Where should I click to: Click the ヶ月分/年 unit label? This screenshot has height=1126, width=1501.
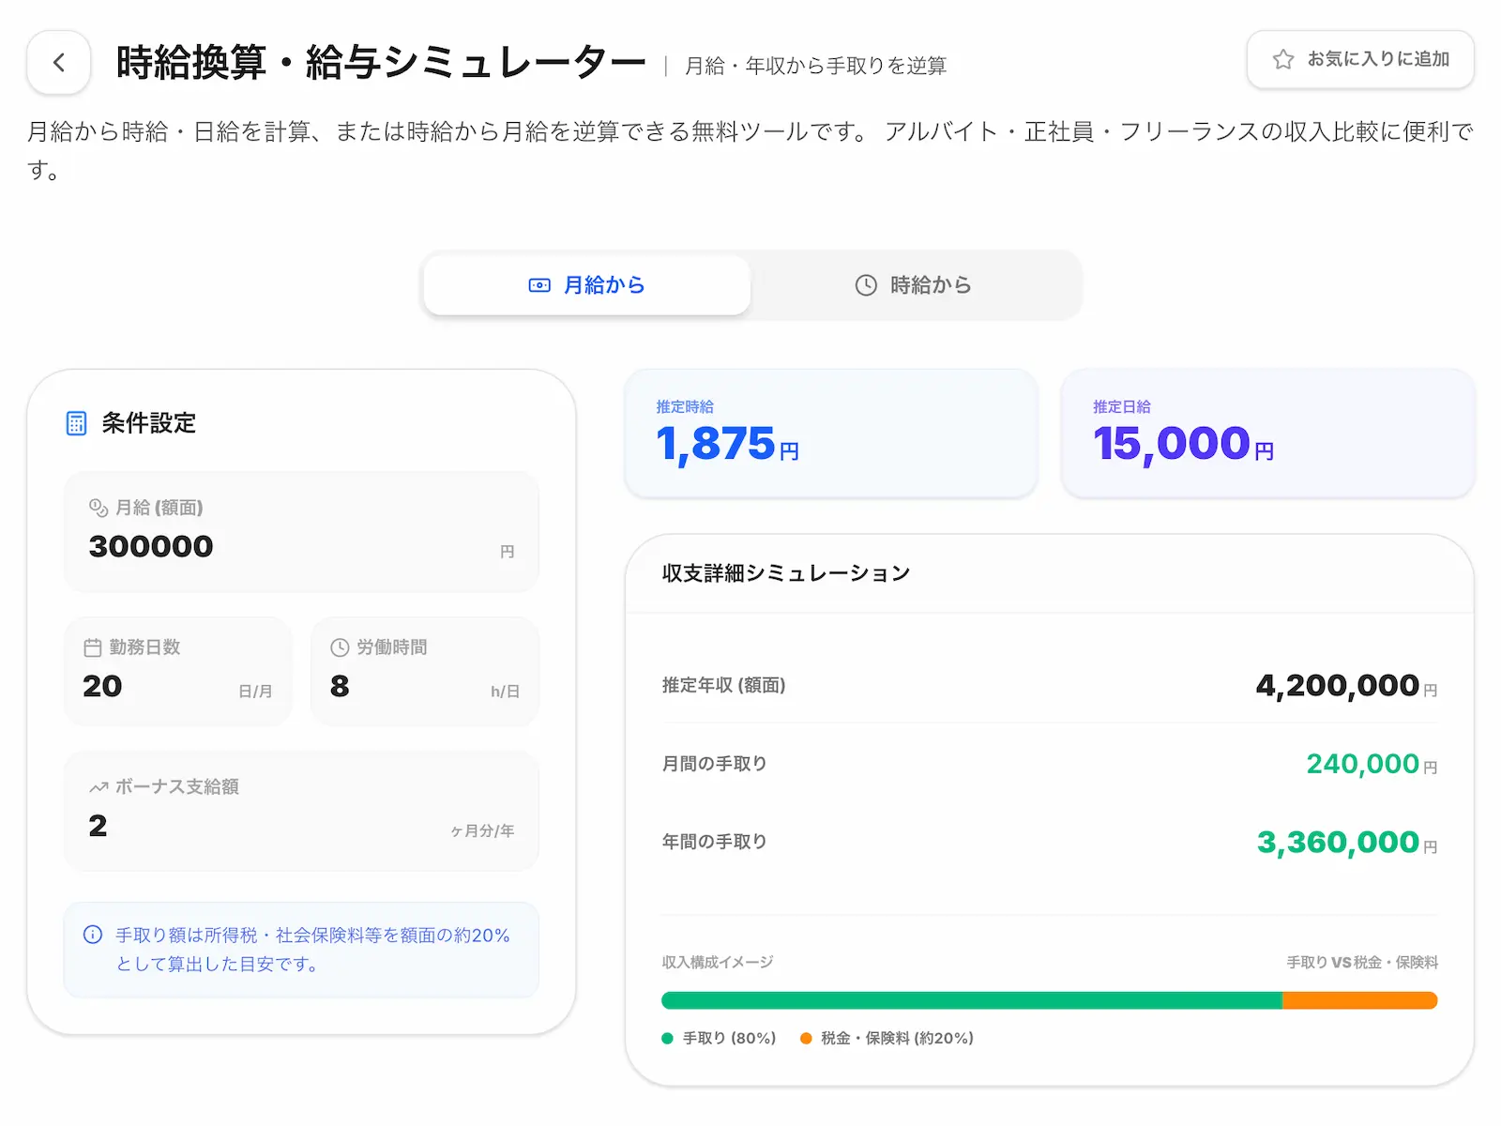coord(481,831)
